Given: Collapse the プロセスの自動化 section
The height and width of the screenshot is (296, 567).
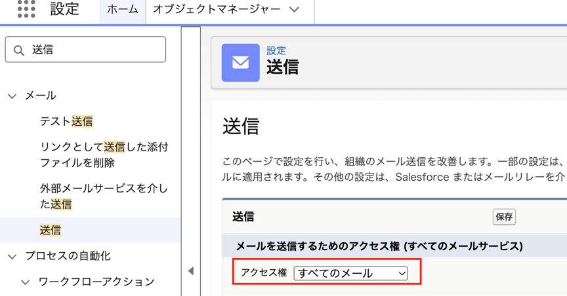Looking at the screenshot, I should click(12, 257).
